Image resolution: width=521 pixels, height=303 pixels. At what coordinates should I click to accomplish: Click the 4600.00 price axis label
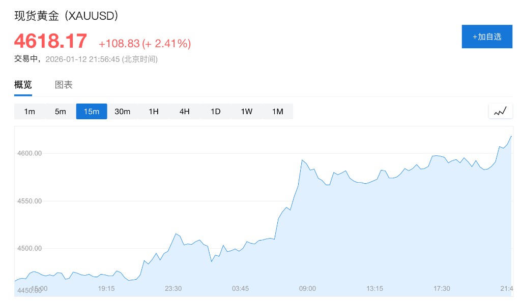29,153
